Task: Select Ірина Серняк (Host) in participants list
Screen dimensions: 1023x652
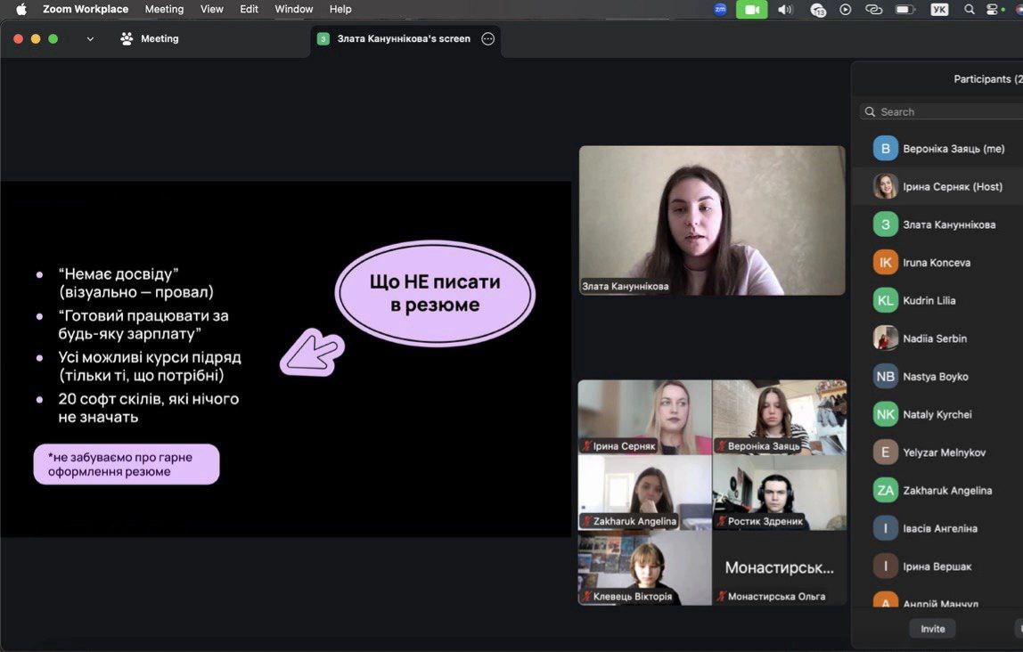Action: (x=952, y=187)
